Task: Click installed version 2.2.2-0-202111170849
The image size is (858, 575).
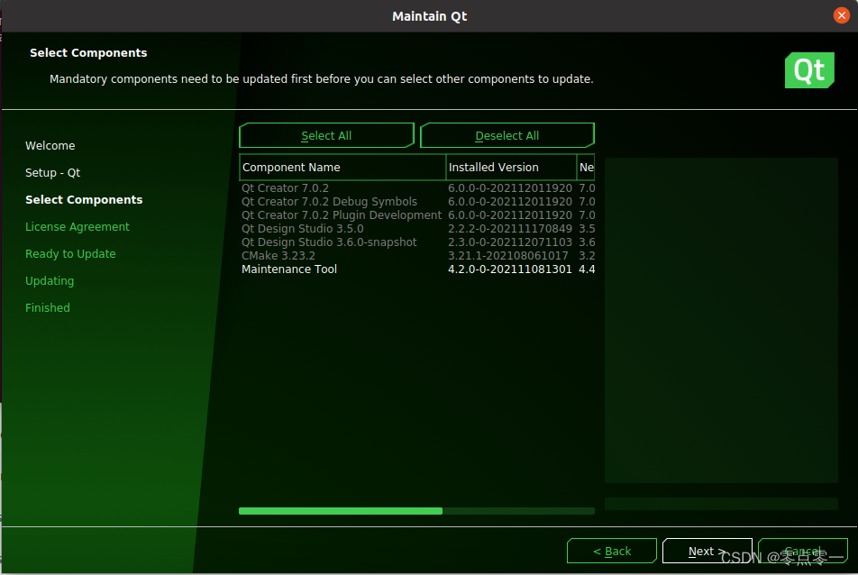Action: tap(510, 229)
